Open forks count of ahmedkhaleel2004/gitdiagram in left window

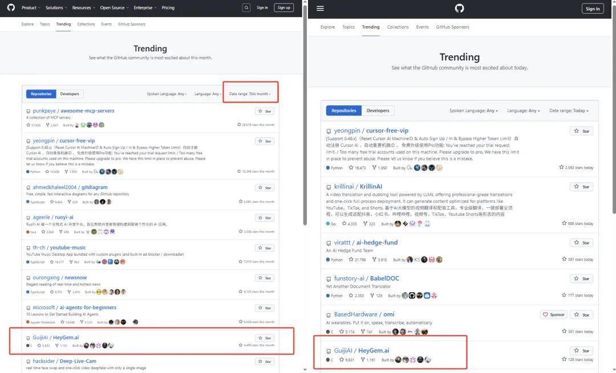(x=72, y=202)
